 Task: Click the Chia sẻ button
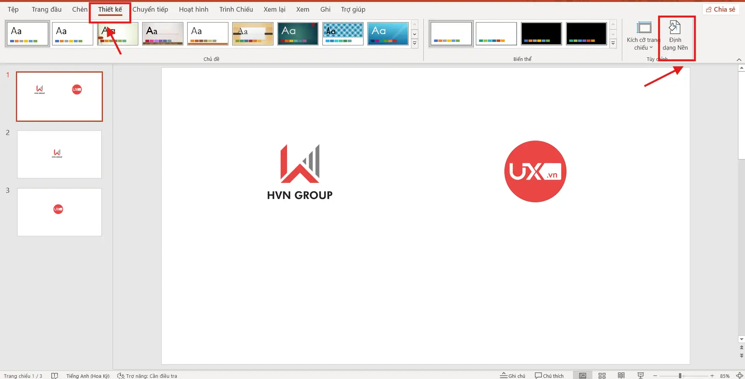[x=721, y=9]
